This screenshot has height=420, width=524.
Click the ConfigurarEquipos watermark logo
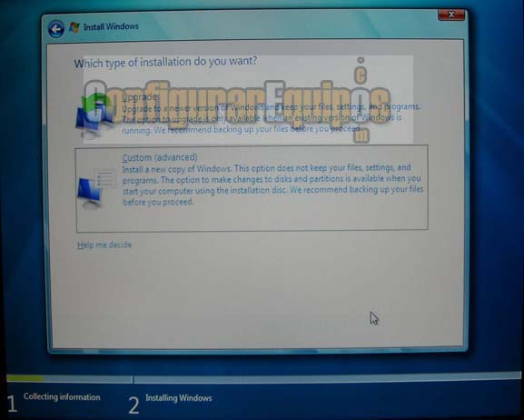[x=237, y=102]
